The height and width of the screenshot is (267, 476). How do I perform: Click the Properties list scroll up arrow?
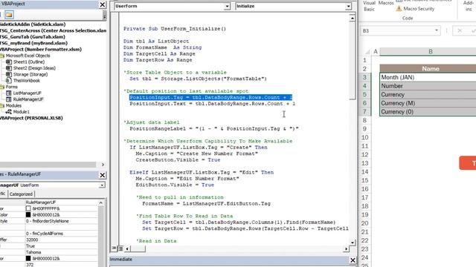pos(101,202)
